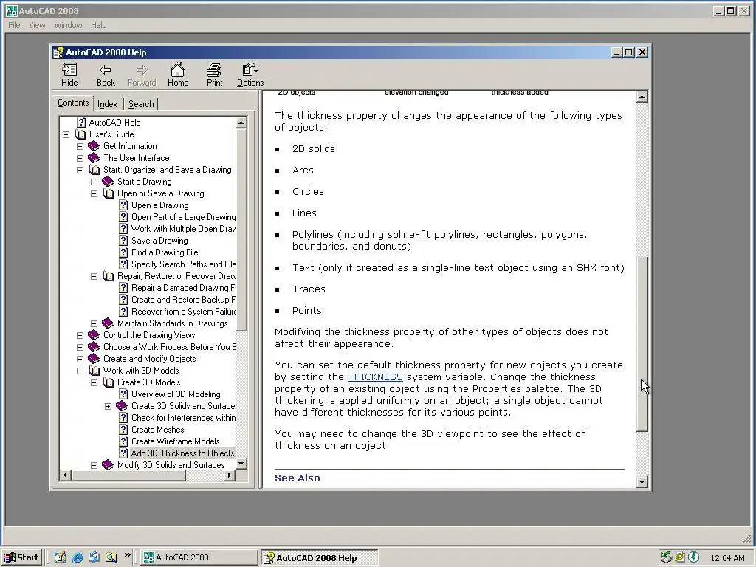Expand Create 3D Solids and Surfaces node

click(x=108, y=407)
